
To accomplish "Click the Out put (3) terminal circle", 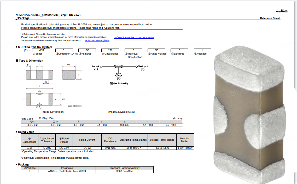I will pos(137,67).
